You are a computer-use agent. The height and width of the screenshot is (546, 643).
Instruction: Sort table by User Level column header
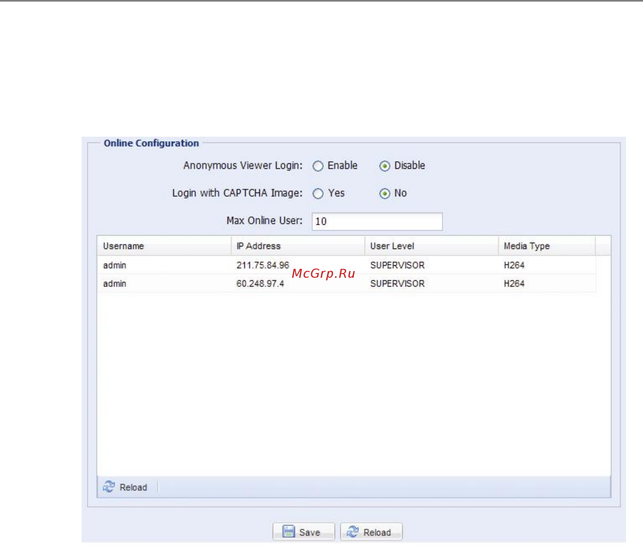432,246
